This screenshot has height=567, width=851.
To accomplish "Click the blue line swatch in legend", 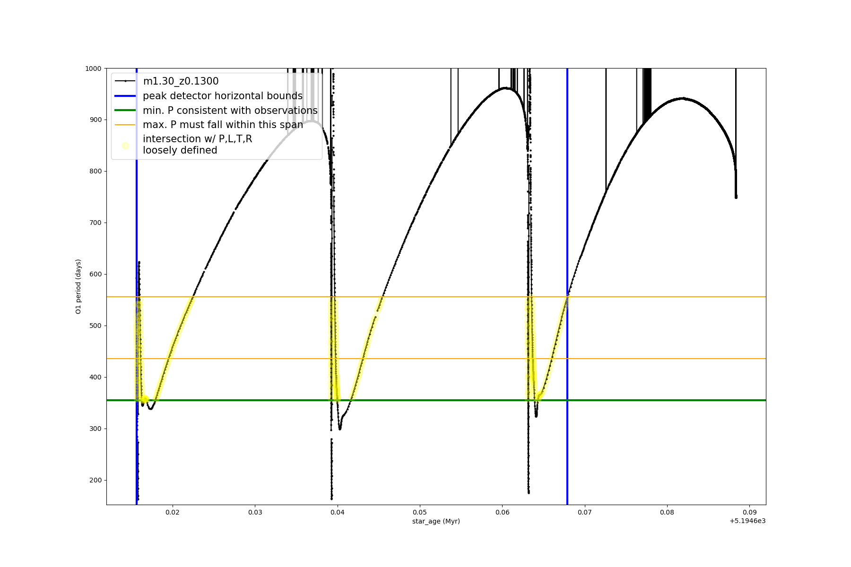I will pos(125,96).
